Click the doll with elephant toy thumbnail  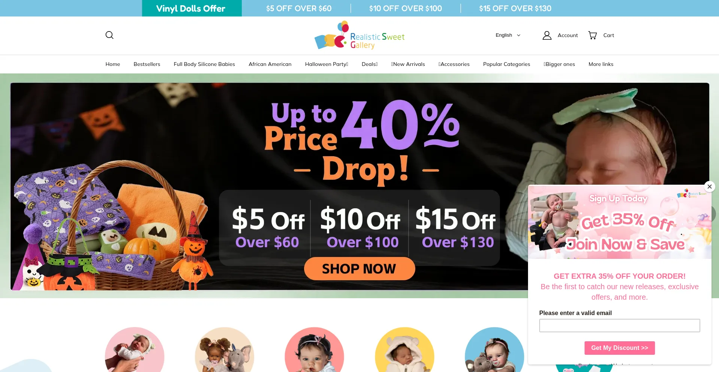click(224, 350)
